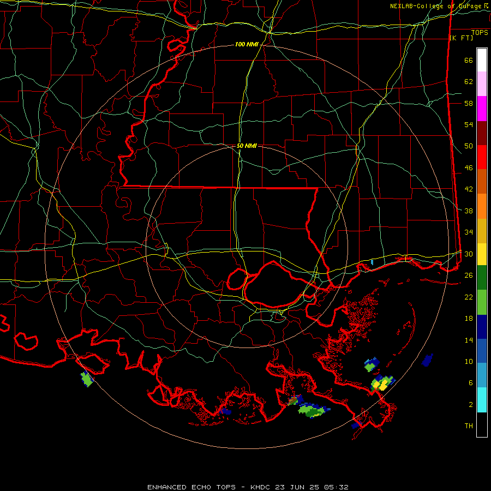Screen dimensions: 491x491
Task: Click the TOPS legend title
Action: (480, 32)
